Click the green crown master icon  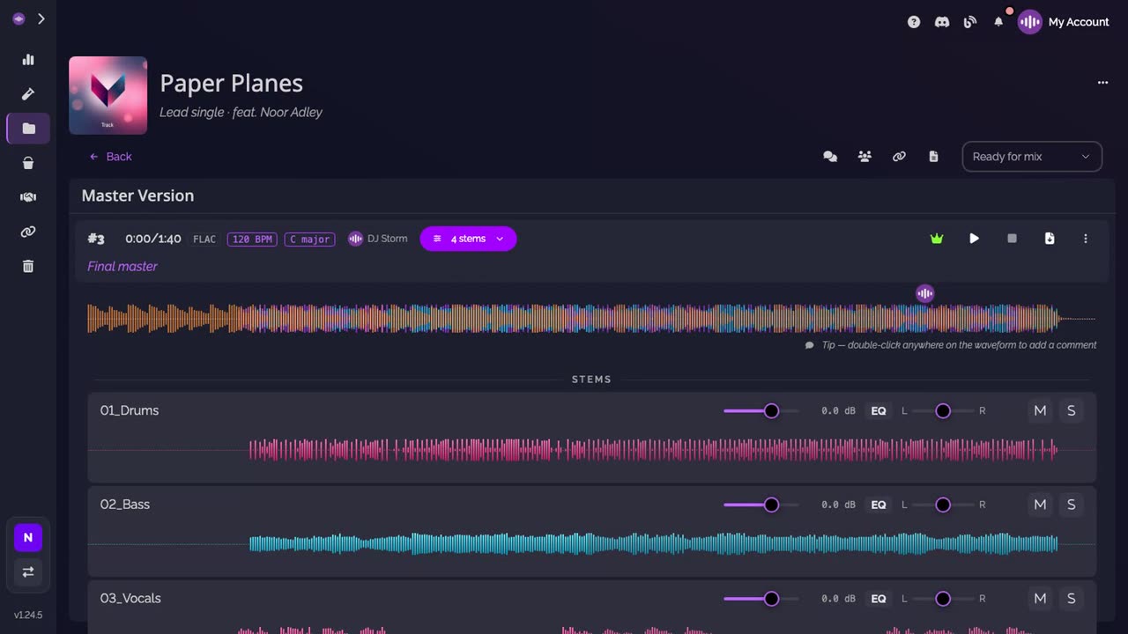pyautogui.click(x=937, y=239)
